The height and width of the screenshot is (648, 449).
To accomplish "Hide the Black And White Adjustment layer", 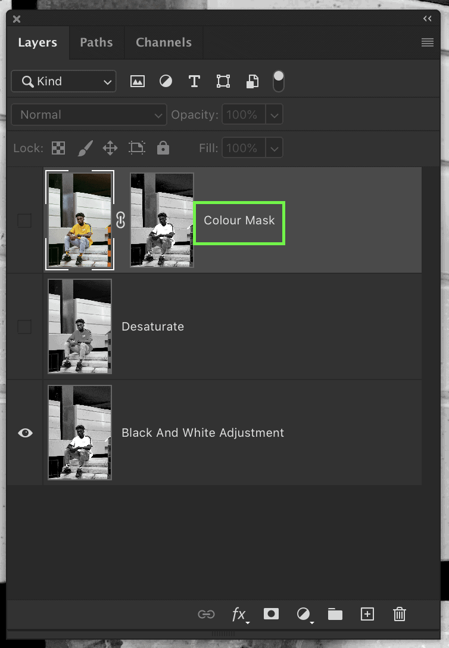I will pyautogui.click(x=25, y=433).
